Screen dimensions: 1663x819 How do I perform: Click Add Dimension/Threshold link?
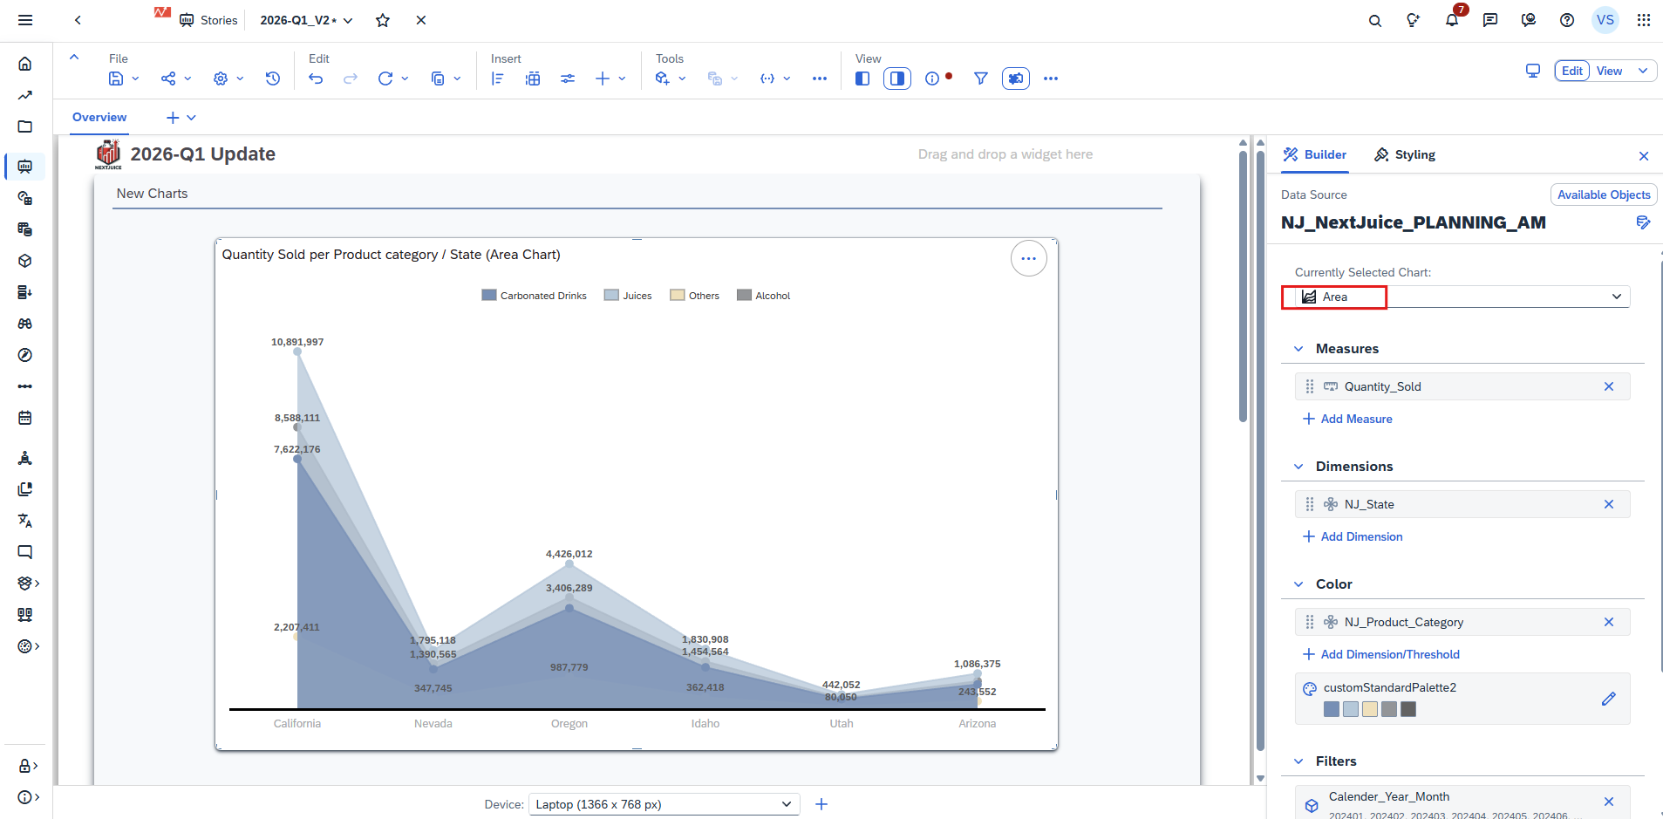pos(1381,654)
